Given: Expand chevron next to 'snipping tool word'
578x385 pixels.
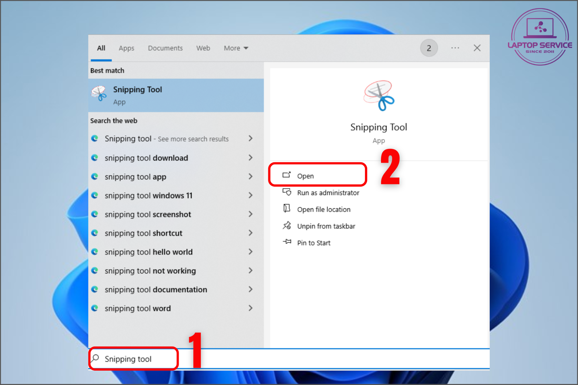Looking at the screenshot, I should pos(250,308).
